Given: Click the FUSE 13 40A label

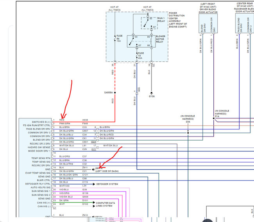Looking at the screenshot, I should (x=141, y=55).
